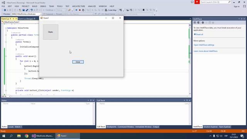Viewport: 247px width, 139px height.
Task: Pin the IntelliTrace panel with auto-hide toggle
Action: (242, 19)
